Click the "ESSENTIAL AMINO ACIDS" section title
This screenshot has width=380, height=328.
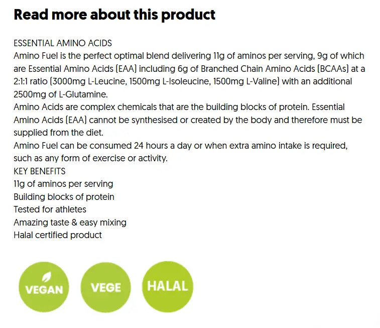pos(63,43)
